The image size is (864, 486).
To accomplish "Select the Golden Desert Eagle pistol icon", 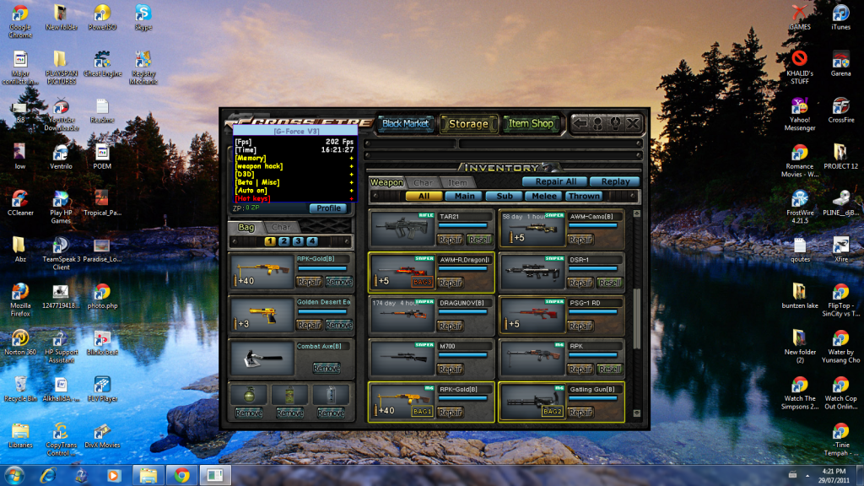I will click(x=261, y=313).
